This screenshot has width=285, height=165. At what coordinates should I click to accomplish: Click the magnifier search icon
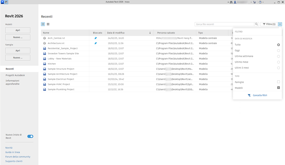(x=256, y=24)
